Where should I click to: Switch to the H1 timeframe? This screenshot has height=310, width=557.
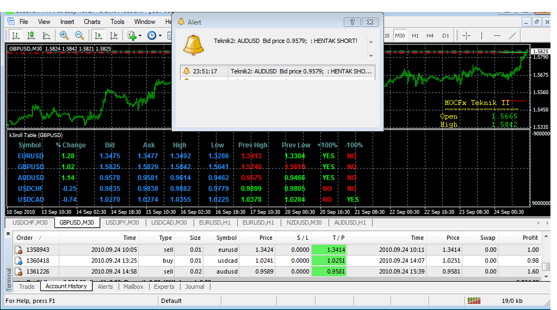pyautogui.click(x=415, y=35)
